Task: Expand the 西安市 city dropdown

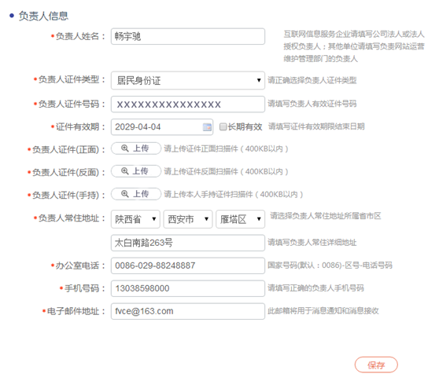Action: pyautogui.click(x=188, y=219)
